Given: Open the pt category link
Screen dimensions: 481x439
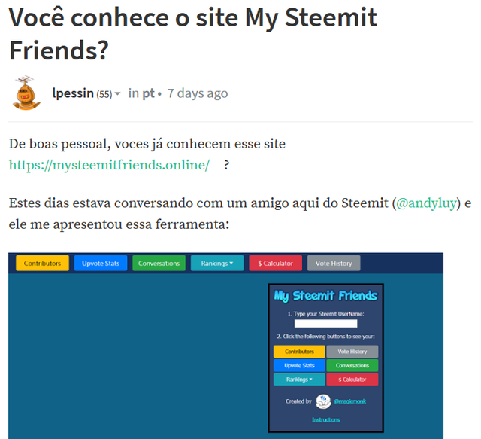Looking at the screenshot, I should point(148,93).
